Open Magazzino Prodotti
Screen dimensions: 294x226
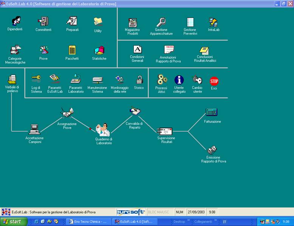pos(133,23)
